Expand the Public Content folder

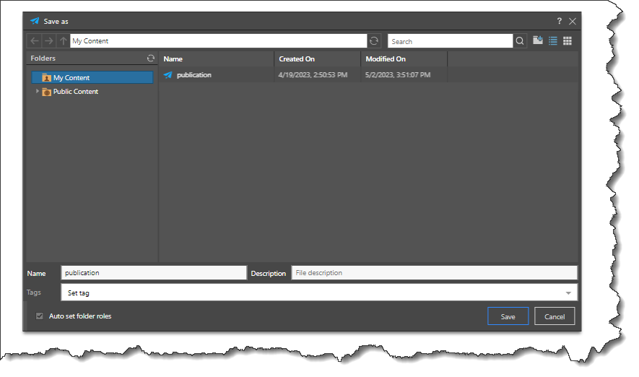pyautogui.click(x=38, y=92)
